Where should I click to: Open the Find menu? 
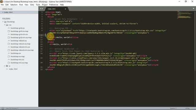coord(21,5)
